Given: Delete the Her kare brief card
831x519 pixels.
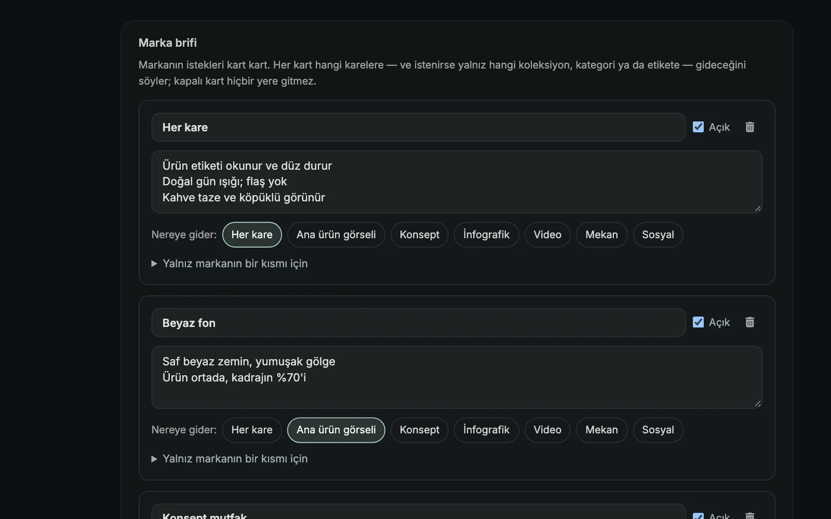Looking at the screenshot, I should 749,127.
